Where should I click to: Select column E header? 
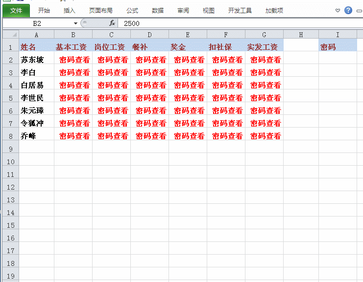[188, 35]
